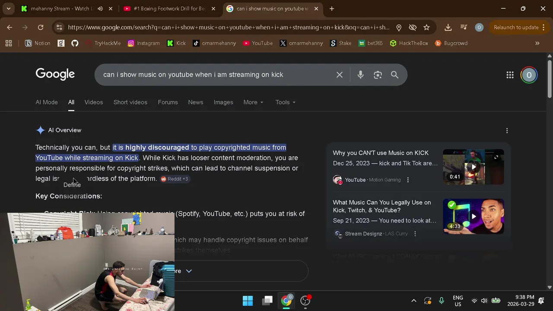Screen dimensions: 553x311
Task: Select Short videos results tab
Action: pyautogui.click(x=130, y=102)
